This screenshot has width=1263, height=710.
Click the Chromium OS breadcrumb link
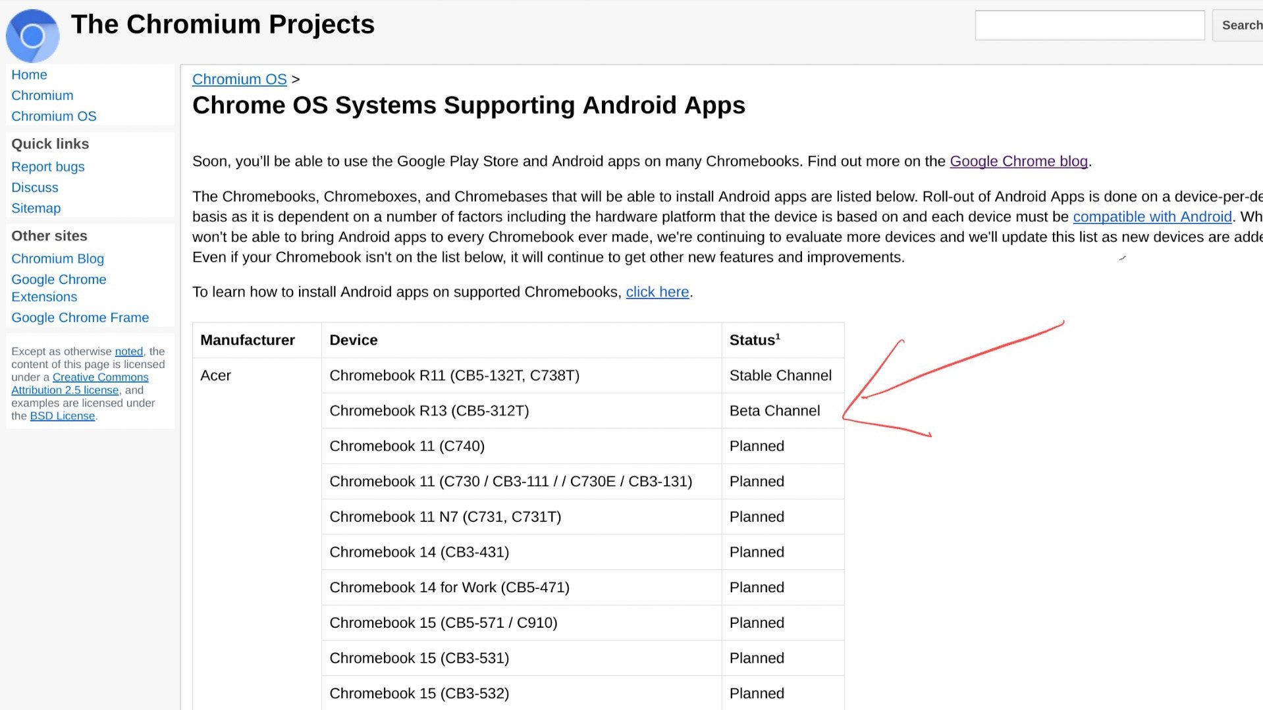[x=240, y=79]
